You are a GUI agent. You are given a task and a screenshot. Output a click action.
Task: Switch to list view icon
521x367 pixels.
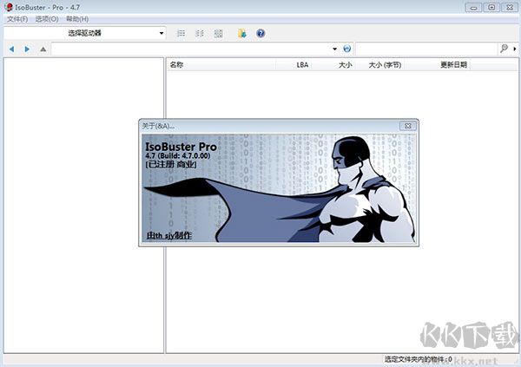pos(181,33)
